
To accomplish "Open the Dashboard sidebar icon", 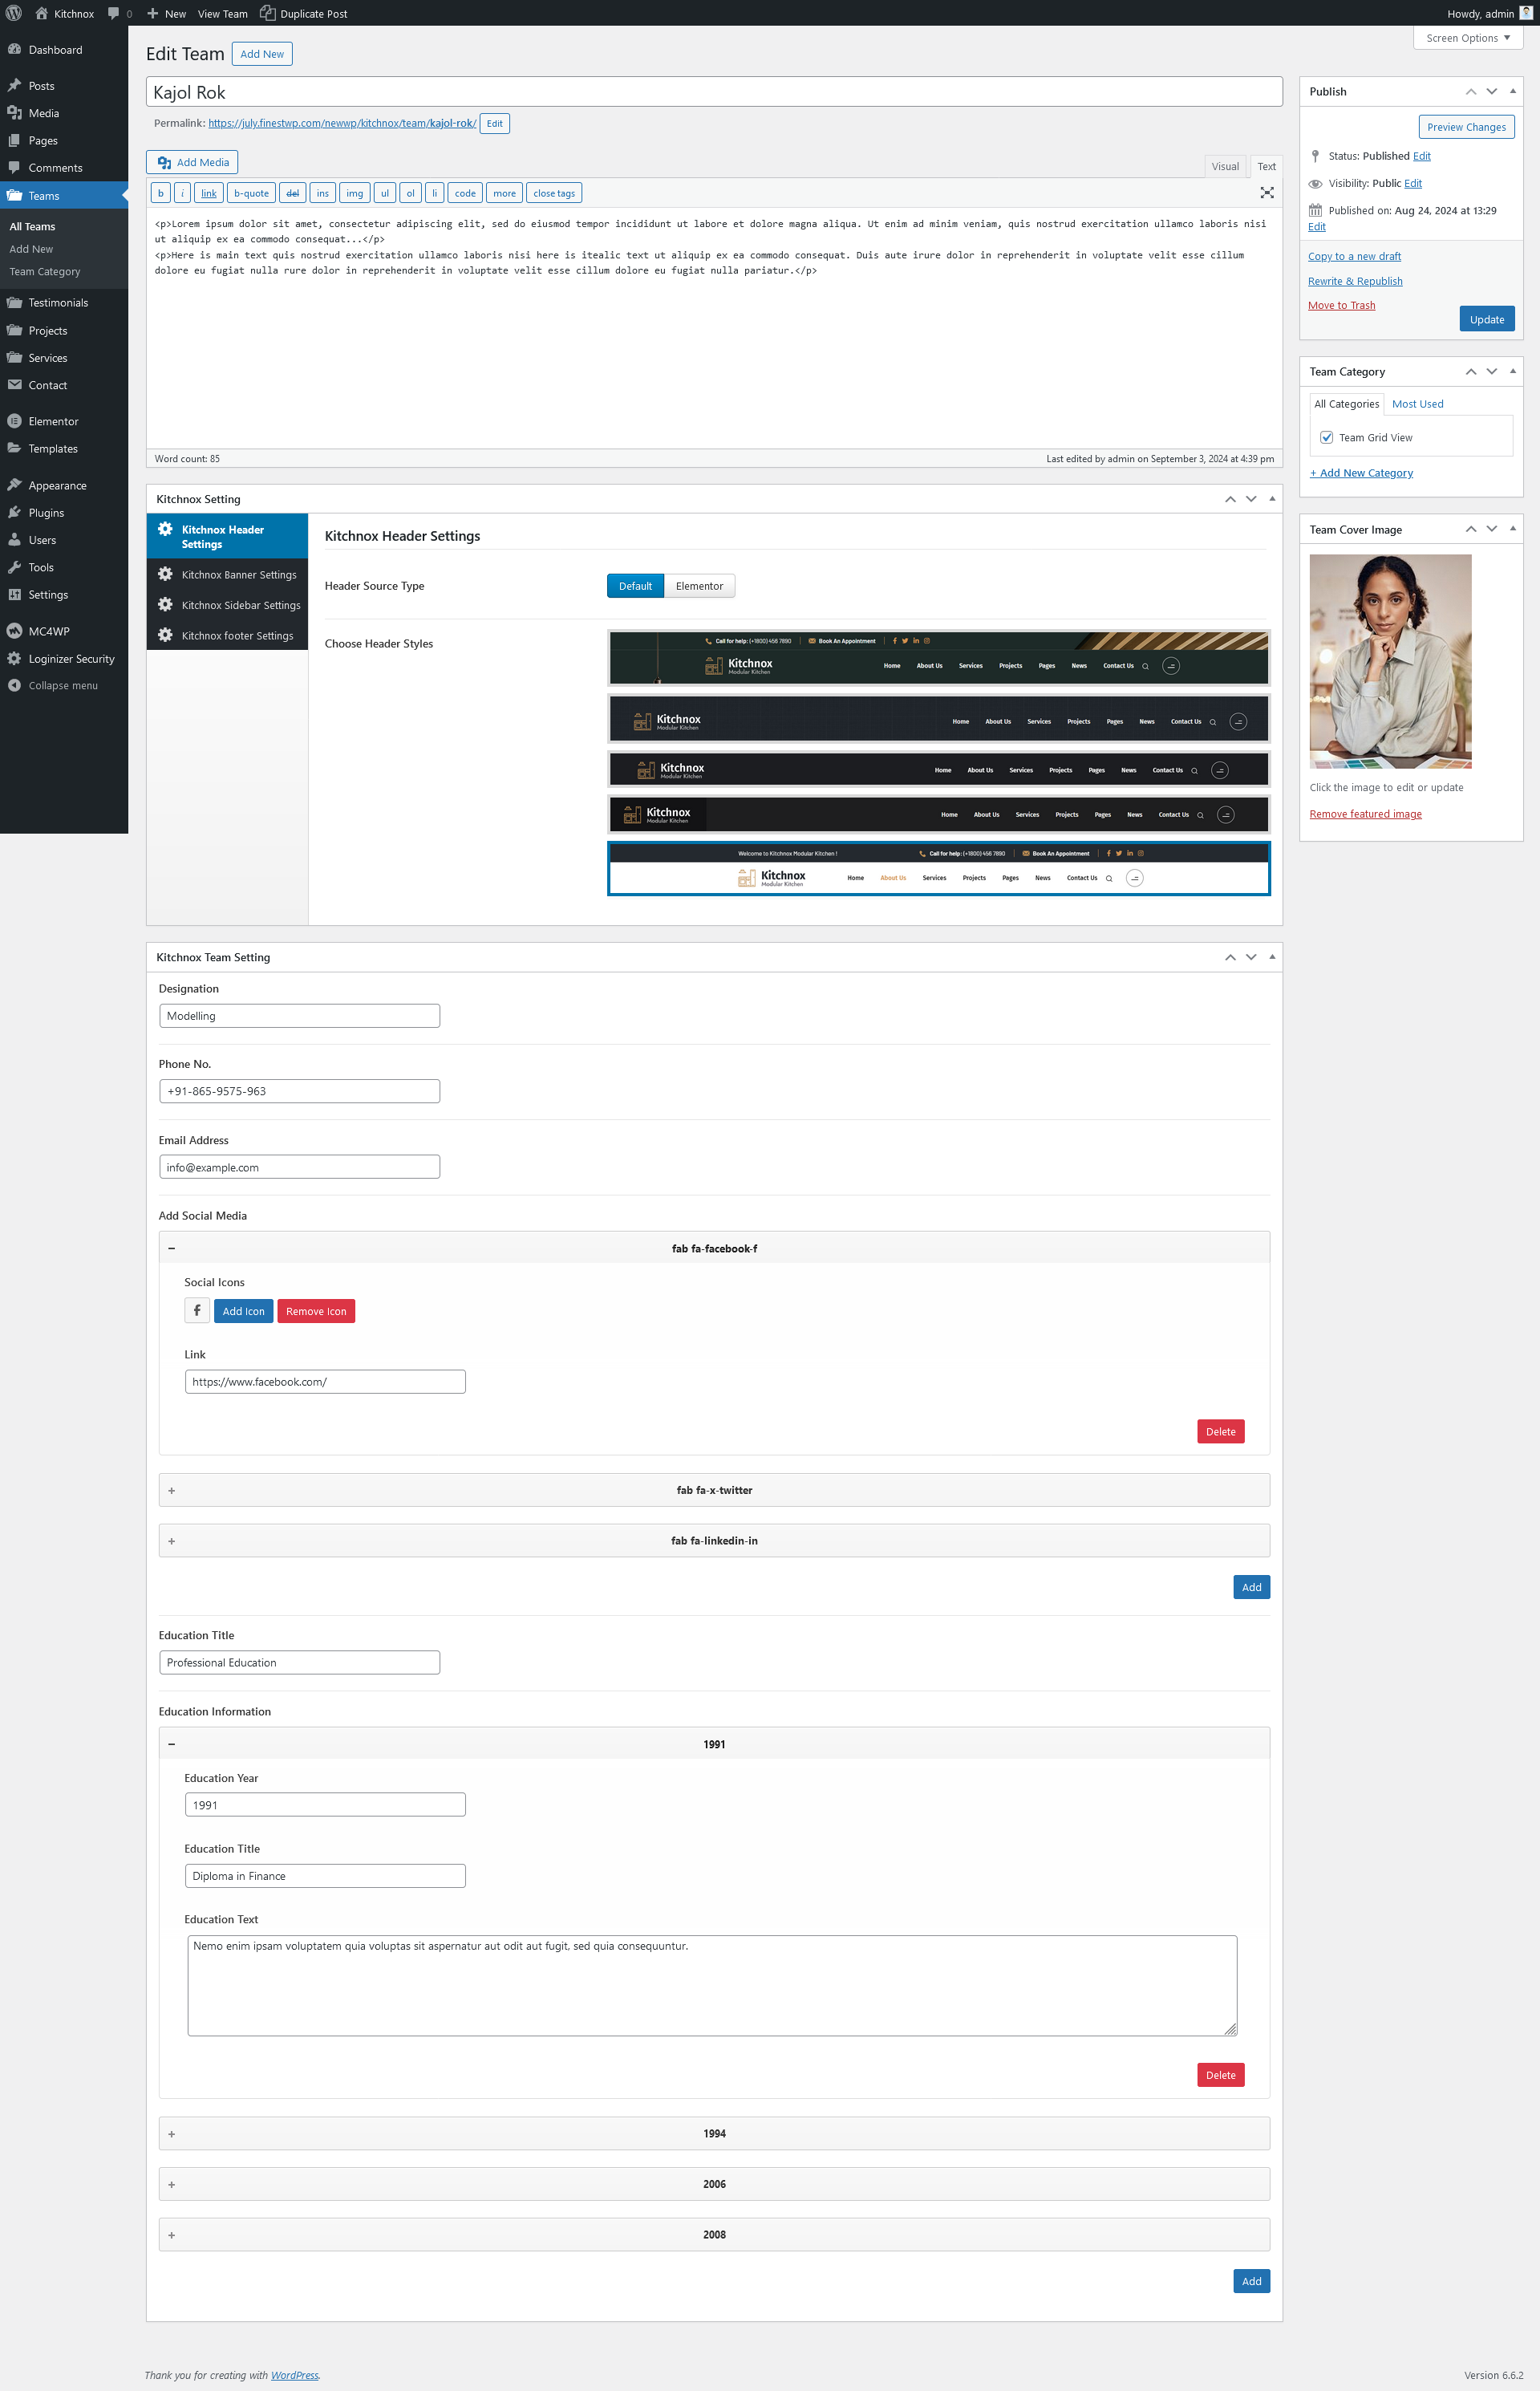I will 15,50.
